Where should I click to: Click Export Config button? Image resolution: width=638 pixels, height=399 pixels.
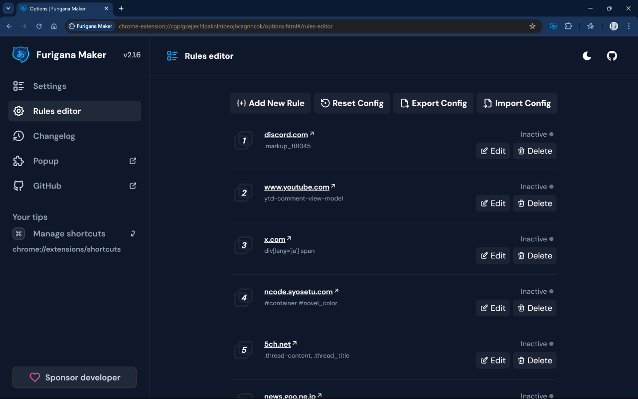click(x=433, y=103)
